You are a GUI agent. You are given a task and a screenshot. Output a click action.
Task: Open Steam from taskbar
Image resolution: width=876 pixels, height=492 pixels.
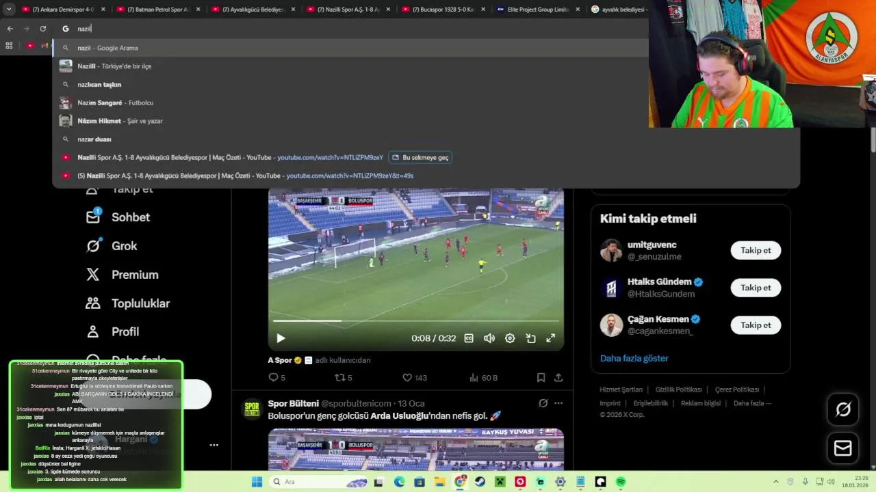coord(480,482)
